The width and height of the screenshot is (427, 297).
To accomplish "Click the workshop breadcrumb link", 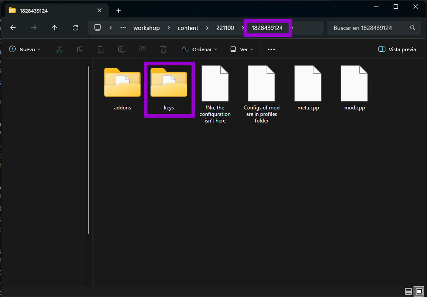I will [146, 28].
